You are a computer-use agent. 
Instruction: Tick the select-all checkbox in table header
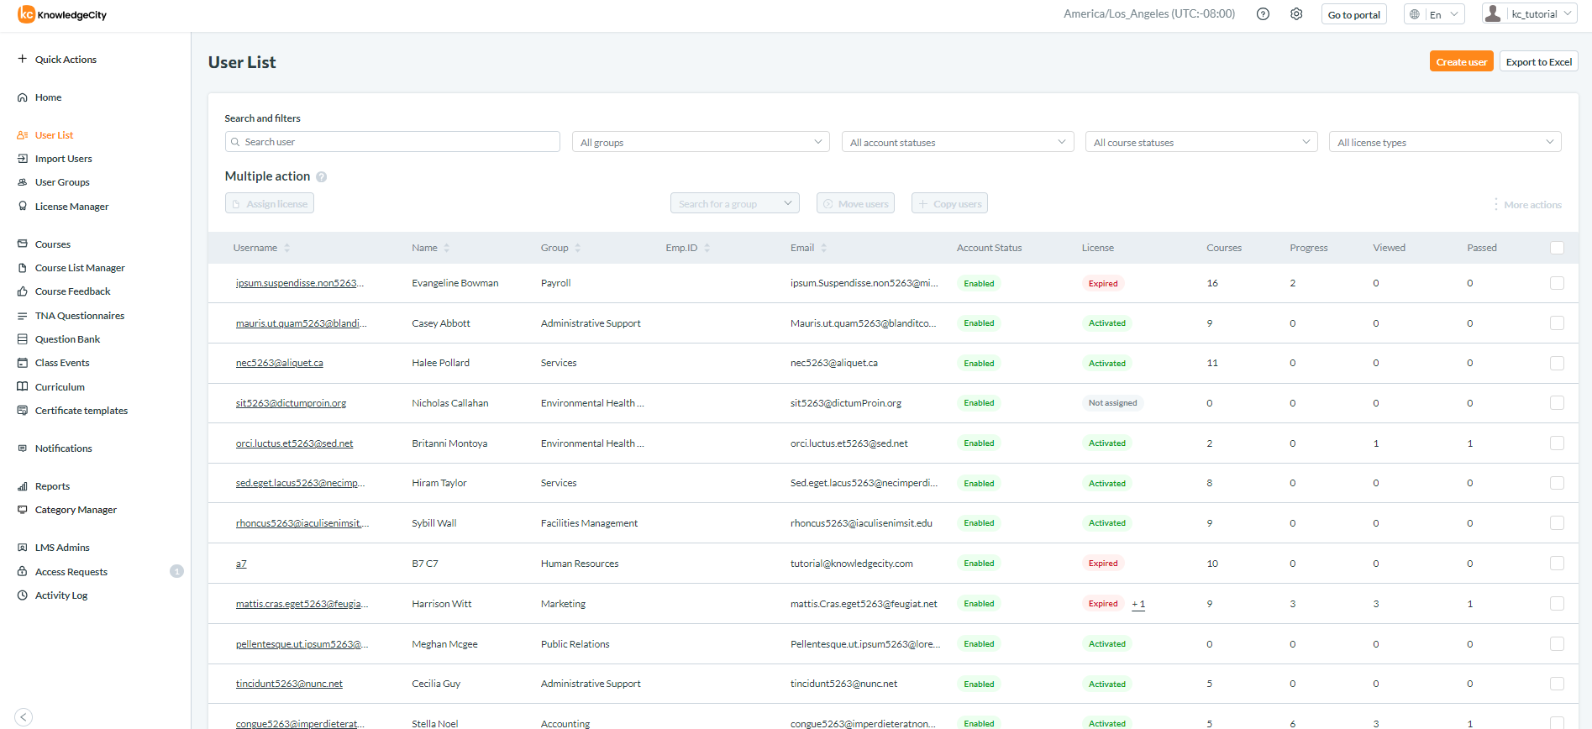pyautogui.click(x=1557, y=248)
